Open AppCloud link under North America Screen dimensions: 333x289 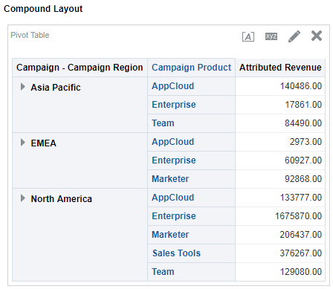tap(173, 198)
